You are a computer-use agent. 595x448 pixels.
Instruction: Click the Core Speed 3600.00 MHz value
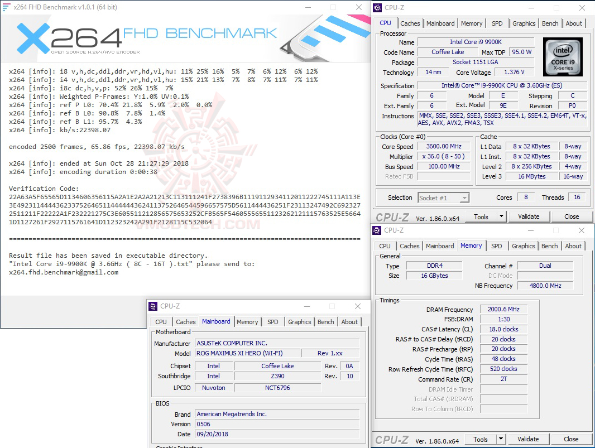444,146
